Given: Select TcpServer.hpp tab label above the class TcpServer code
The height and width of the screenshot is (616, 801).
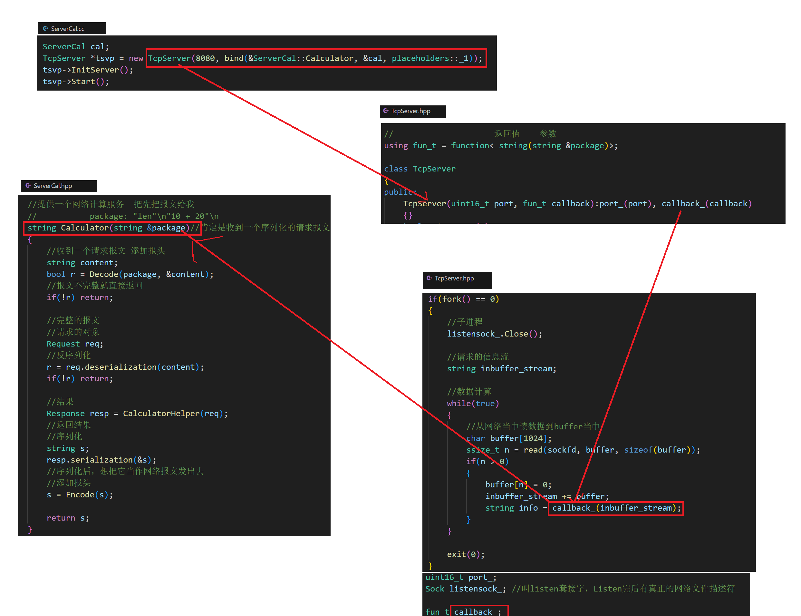Looking at the screenshot, I should pos(411,111).
